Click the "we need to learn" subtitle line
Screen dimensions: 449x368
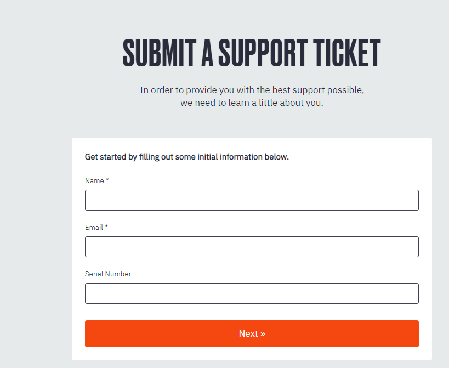point(252,103)
